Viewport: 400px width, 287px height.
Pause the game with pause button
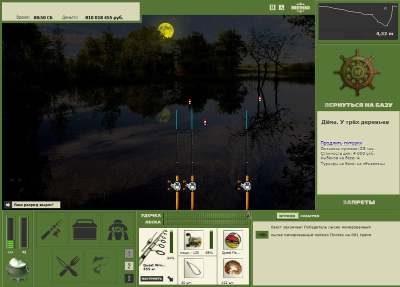[x=272, y=7]
